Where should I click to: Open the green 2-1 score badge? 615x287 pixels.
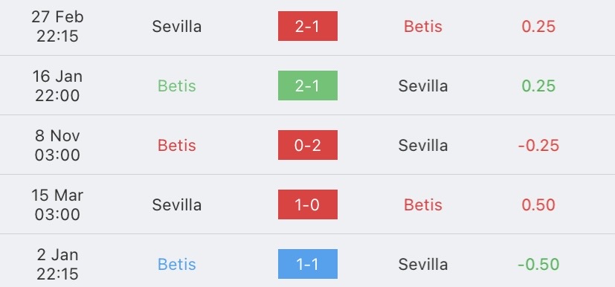(308, 86)
